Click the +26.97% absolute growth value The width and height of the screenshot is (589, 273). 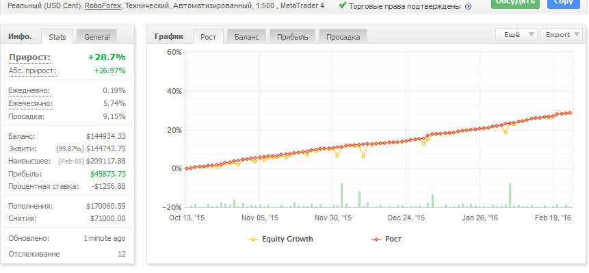pos(109,70)
